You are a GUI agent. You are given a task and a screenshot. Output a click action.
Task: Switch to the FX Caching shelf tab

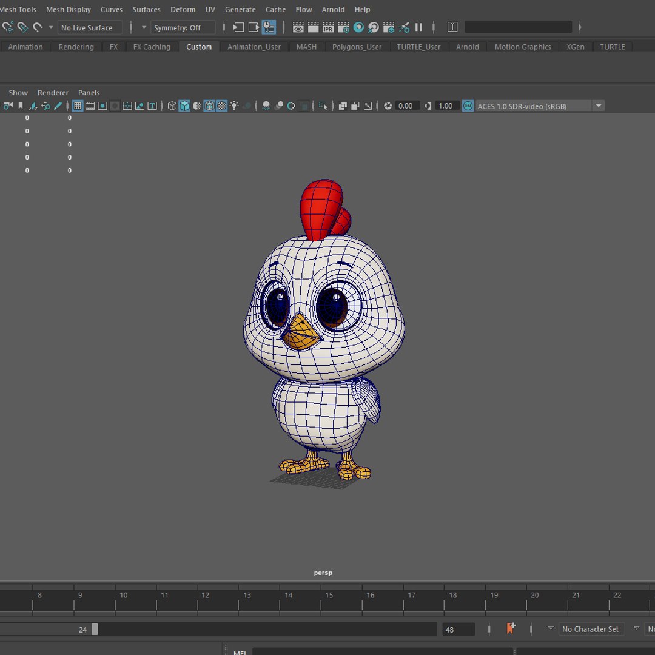(x=152, y=47)
